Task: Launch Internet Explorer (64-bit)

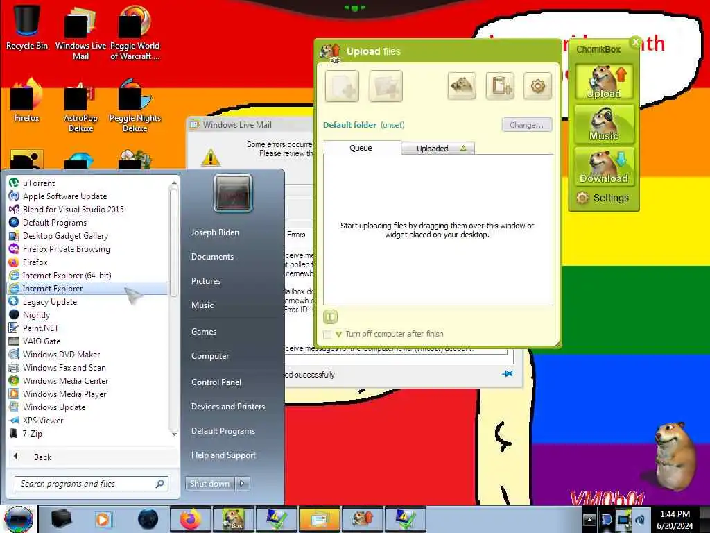Action: point(88,275)
